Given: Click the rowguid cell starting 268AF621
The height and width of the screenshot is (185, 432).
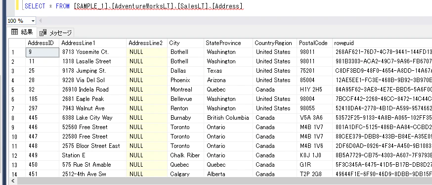Looking at the screenshot, I should (382, 52).
